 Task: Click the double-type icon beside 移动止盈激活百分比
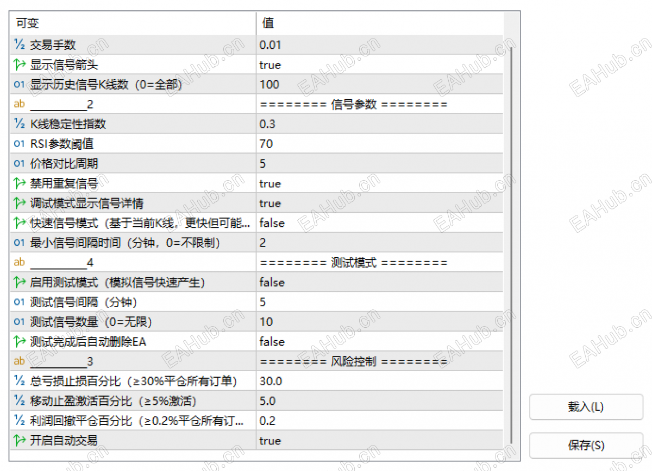coord(20,401)
